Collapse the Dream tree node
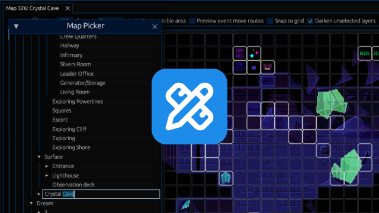379x213 pixels. point(31,204)
